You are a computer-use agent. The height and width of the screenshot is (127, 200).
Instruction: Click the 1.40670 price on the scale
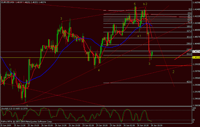[196, 37]
